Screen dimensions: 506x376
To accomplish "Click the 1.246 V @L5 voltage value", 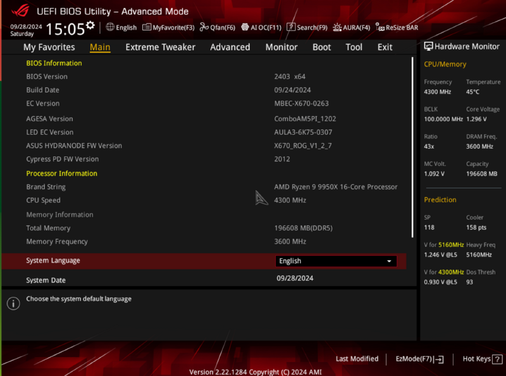I will [x=440, y=255].
